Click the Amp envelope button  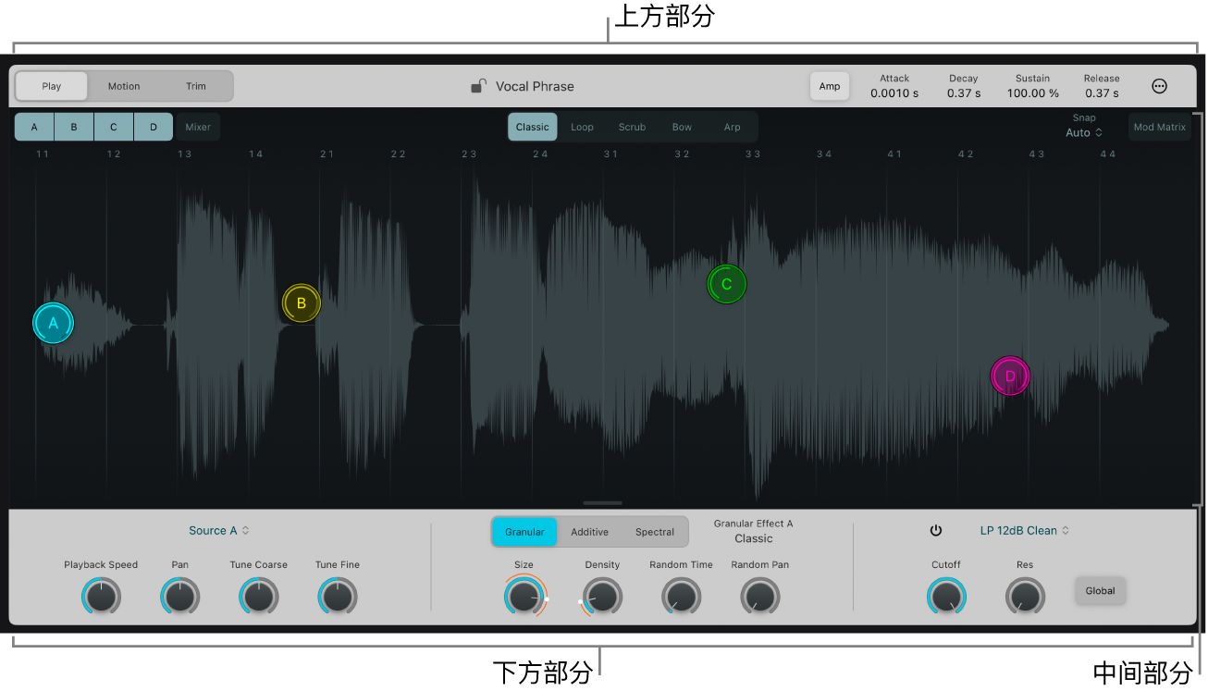830,86
